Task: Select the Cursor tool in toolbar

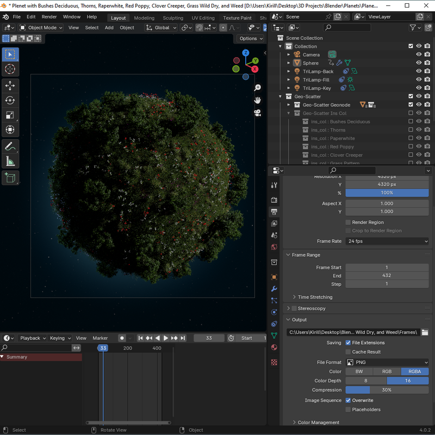Action: [10, 69]
